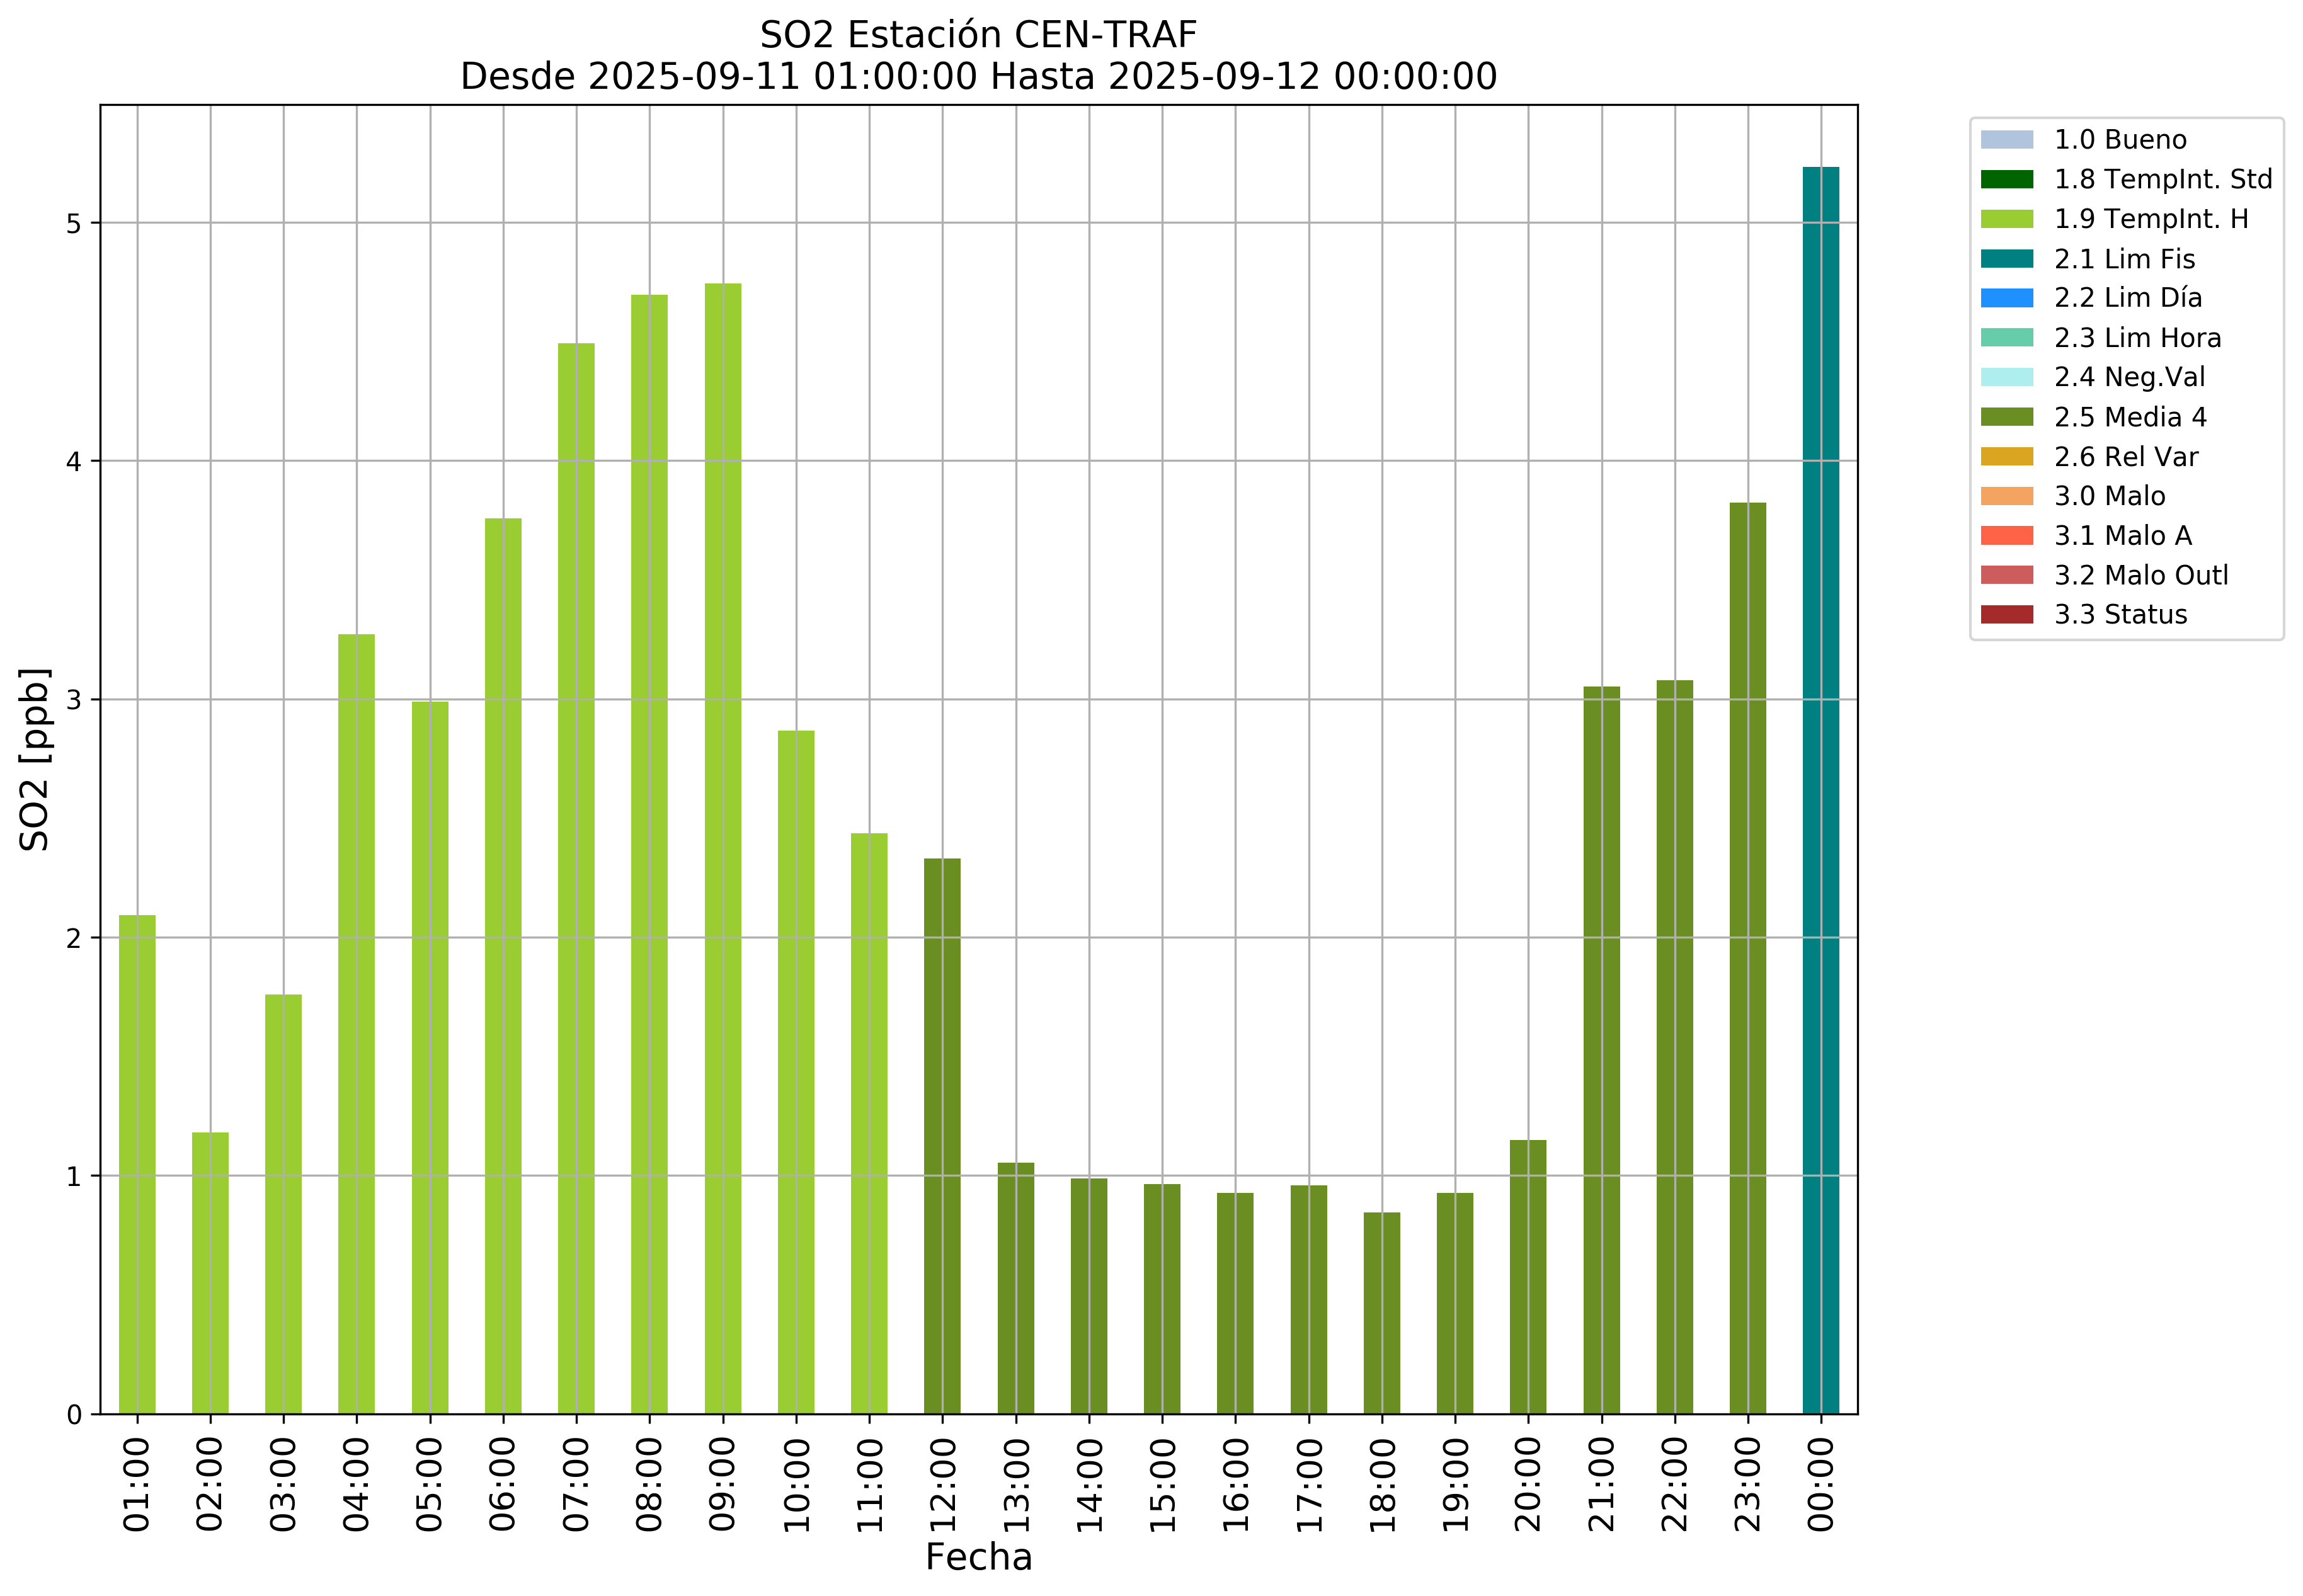
Task: Click the bar at 01:00
Action: 137,1164
